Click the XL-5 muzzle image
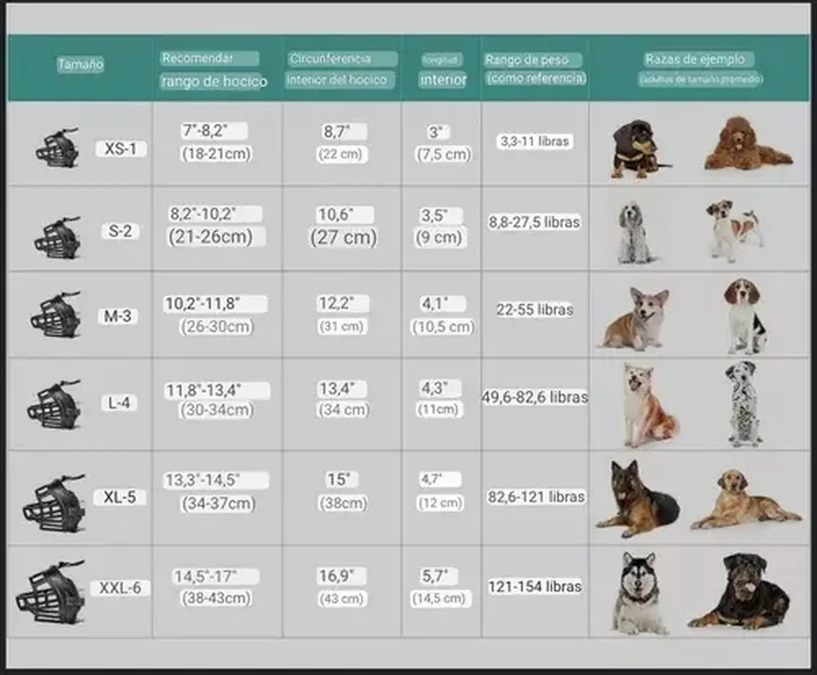Screen dimensions: 817x675 [x=54, y=503]
